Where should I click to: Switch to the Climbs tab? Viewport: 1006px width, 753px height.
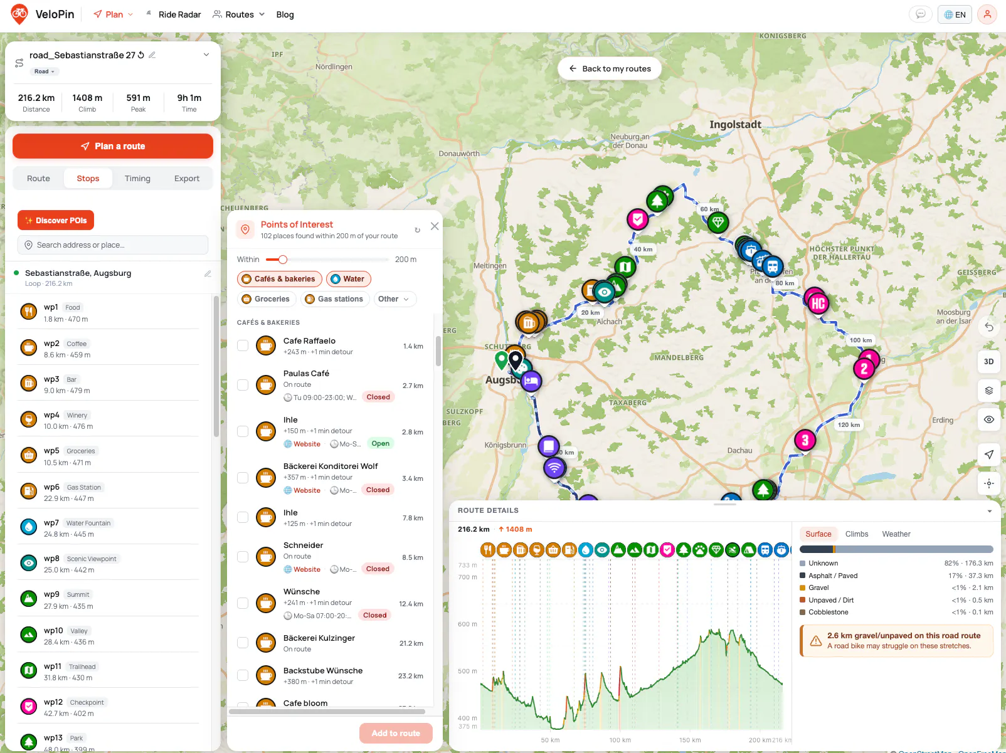click(x=857, y=534)
